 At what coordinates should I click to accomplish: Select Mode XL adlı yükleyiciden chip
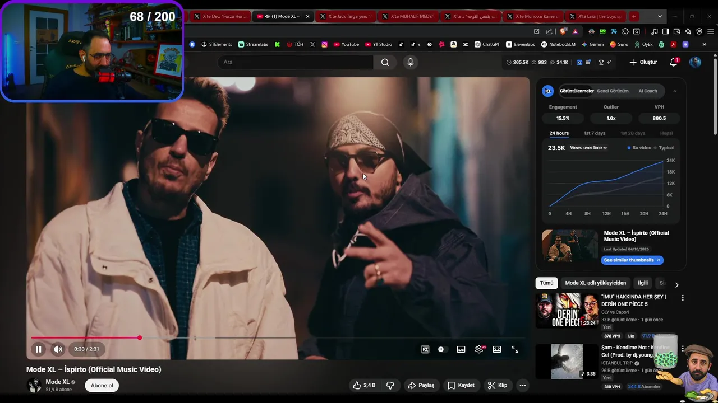pyautogui.click(x=595, y=283)
